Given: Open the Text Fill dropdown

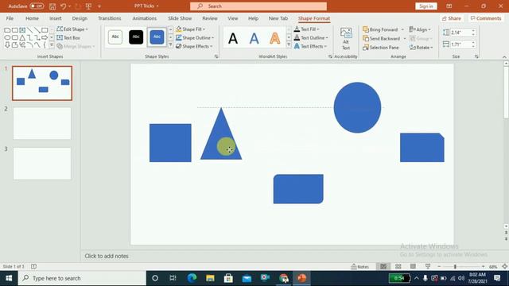Looking at the screenshot, I should (307, 29).
